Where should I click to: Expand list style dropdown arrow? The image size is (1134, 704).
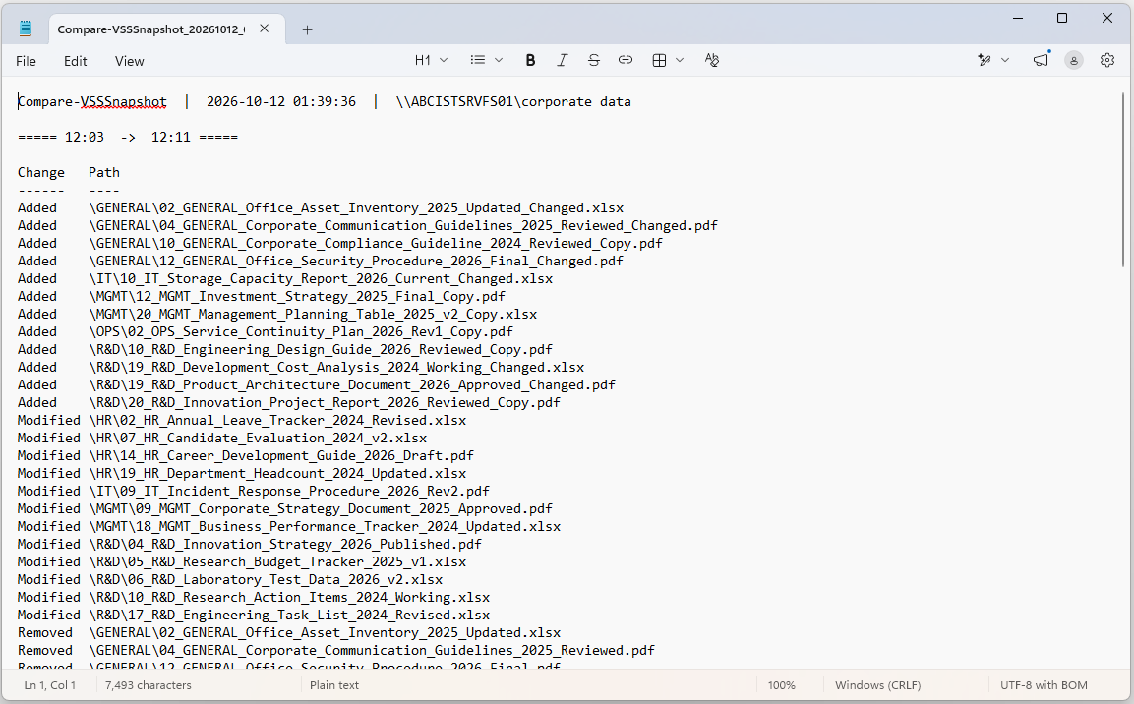pyautogui.click(x=499, y=60)
